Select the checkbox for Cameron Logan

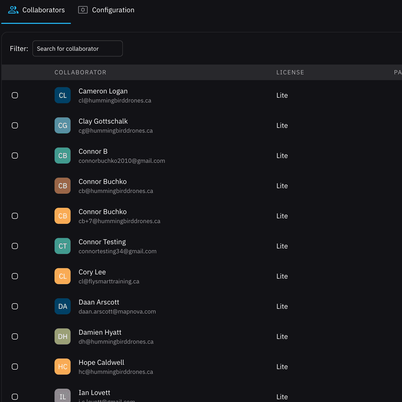pos(15,96)
